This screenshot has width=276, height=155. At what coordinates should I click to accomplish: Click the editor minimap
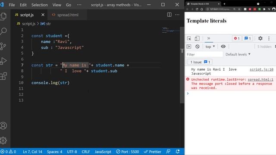170,30
